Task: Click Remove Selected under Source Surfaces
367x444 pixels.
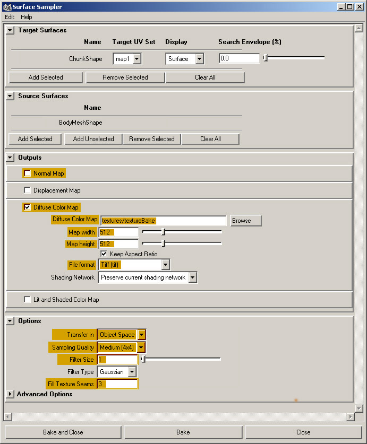Action: [x=152, y=139]
